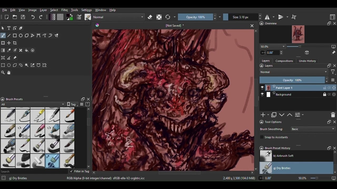Open a file with folder icon
This screenshot has height=189, width=337.
click(x=15, y=17)
